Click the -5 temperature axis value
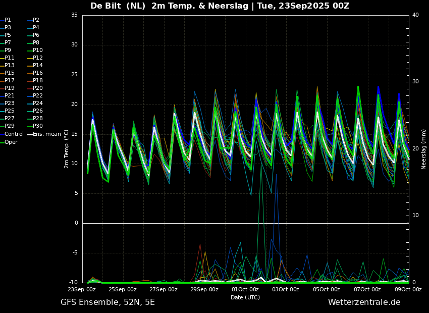The width and height of the screenshot is (429, 313). click(x=75, y=253)
